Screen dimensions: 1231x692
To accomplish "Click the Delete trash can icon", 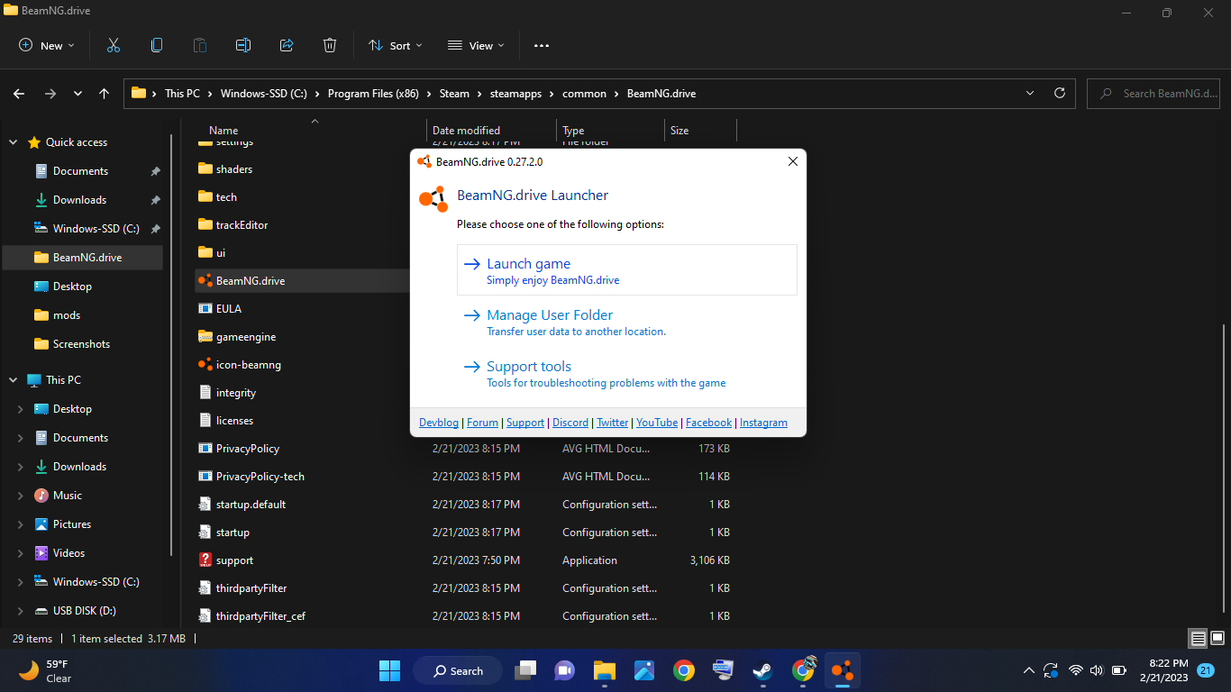I will (330, 45).
